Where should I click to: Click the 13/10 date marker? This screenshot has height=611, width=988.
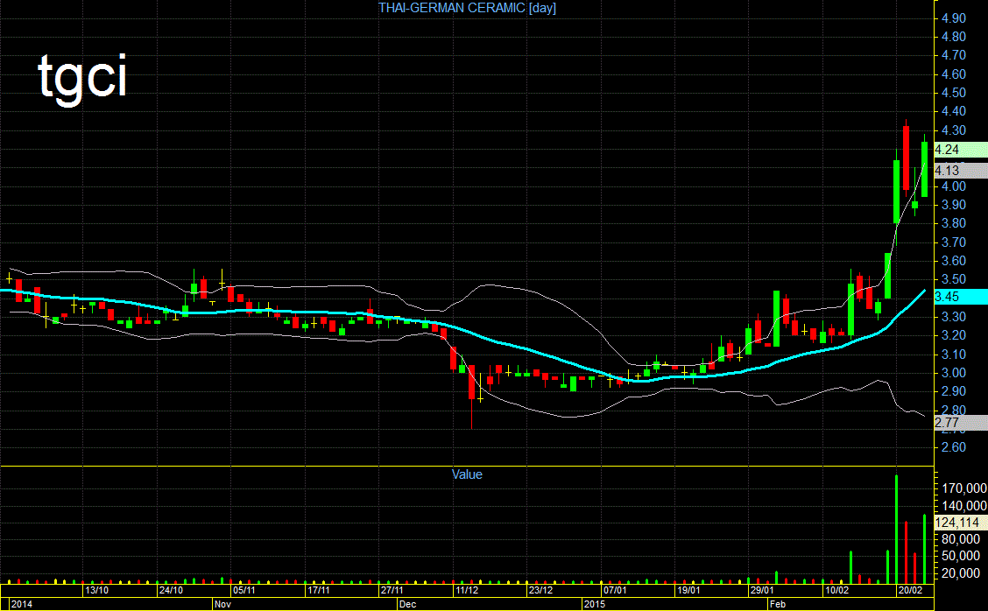click(96, 590)
